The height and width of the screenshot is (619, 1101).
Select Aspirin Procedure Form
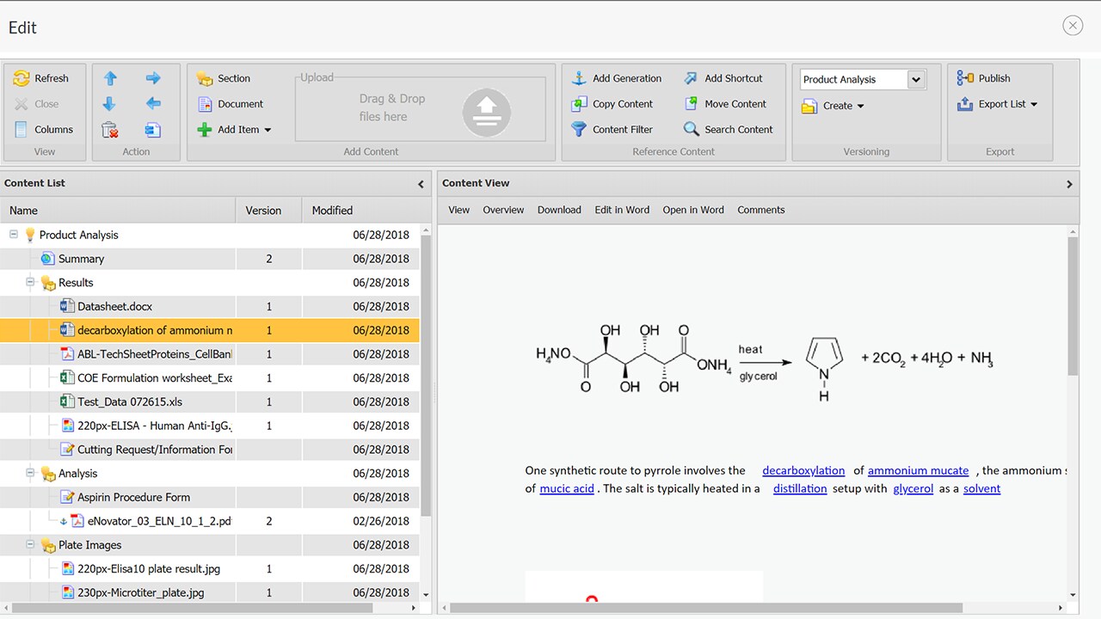pyautogui.click(x=210, y=497)
